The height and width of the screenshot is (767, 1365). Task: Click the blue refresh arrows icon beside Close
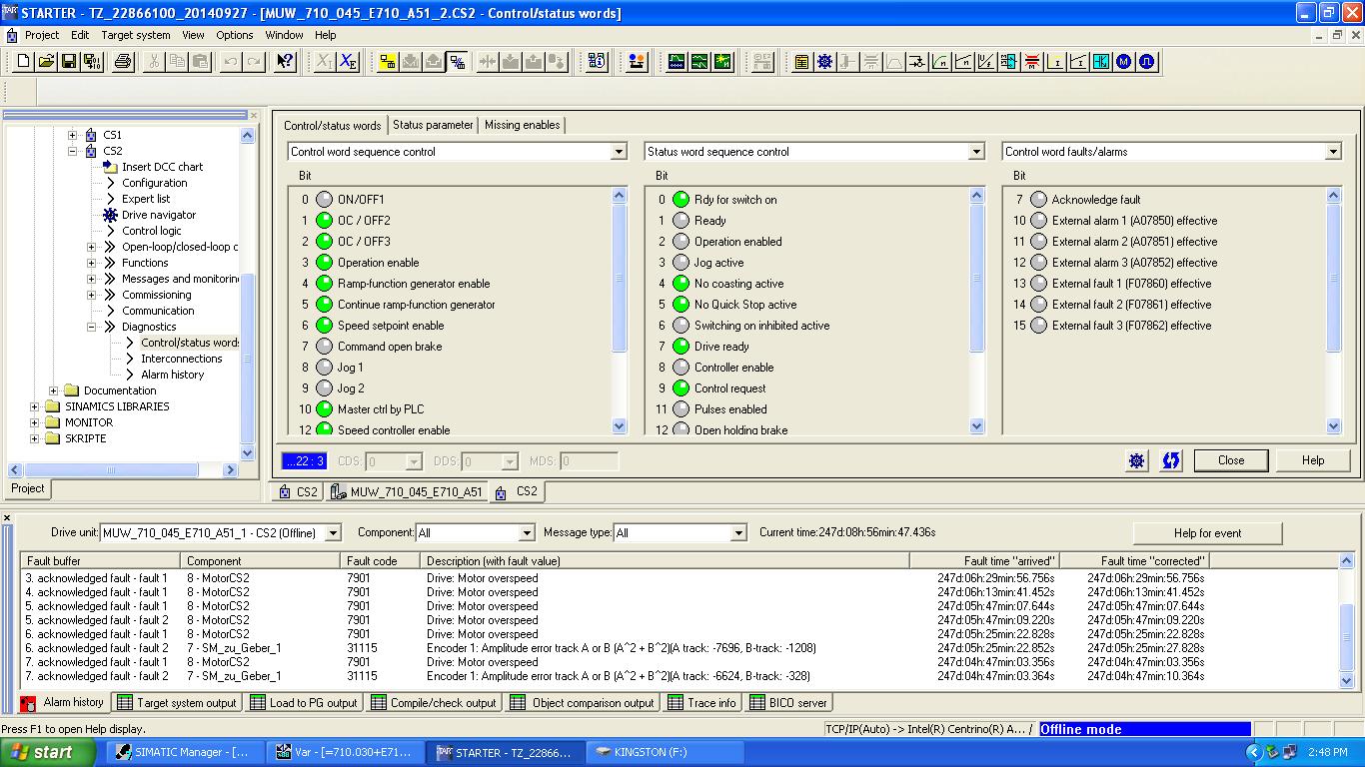click(1170, 460)
